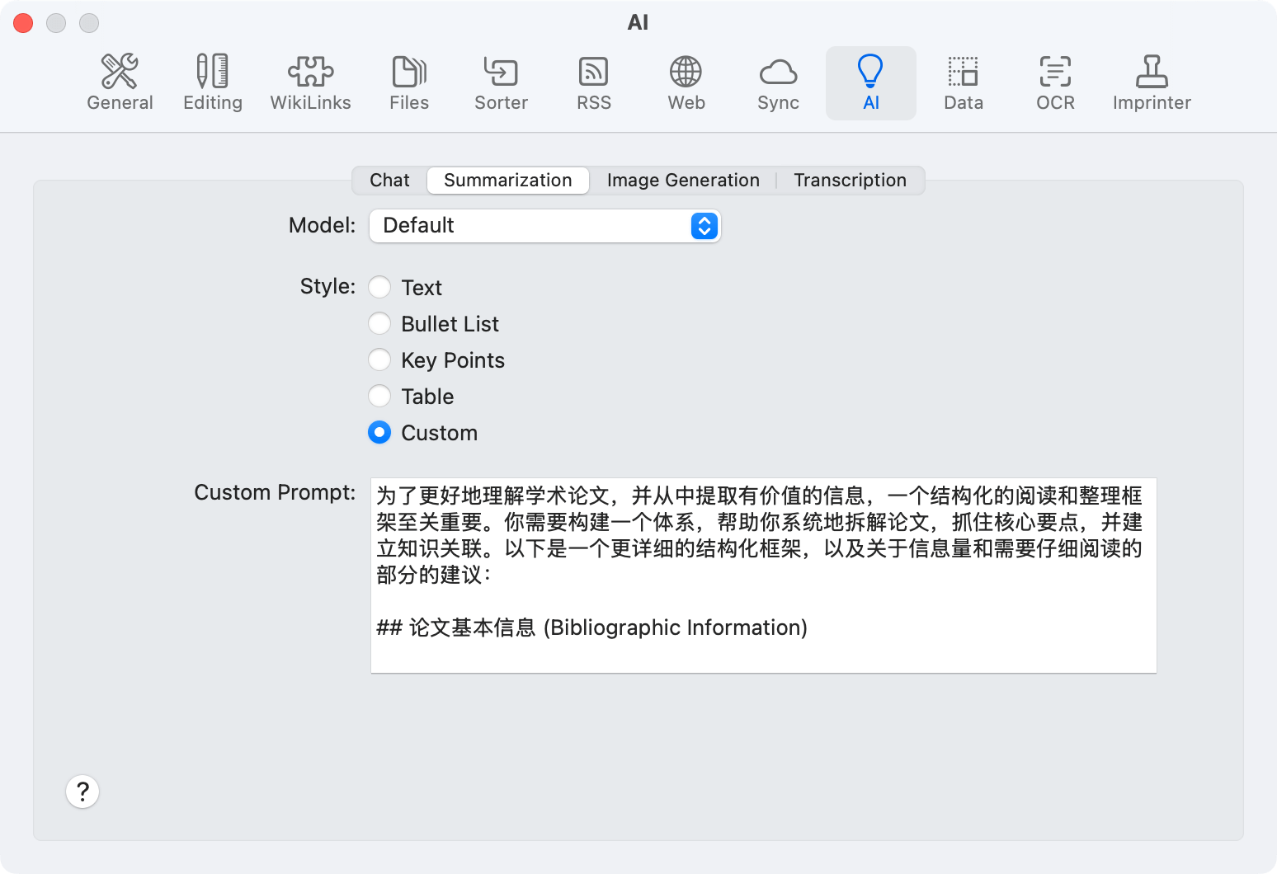Screen dimensions: 1277x874
Task: Select the Key Points style option
Action: click(379, 359)
